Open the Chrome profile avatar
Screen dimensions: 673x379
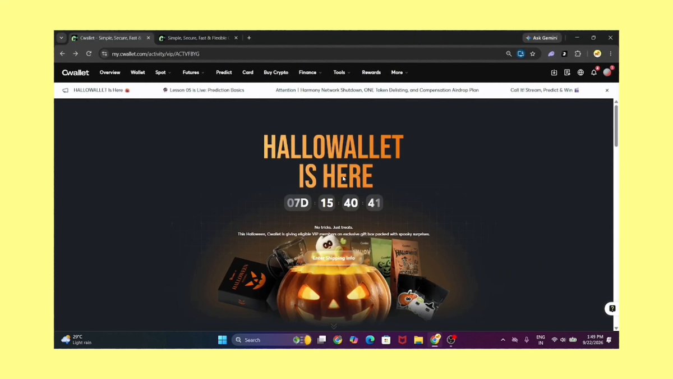[x=597, y=54]
